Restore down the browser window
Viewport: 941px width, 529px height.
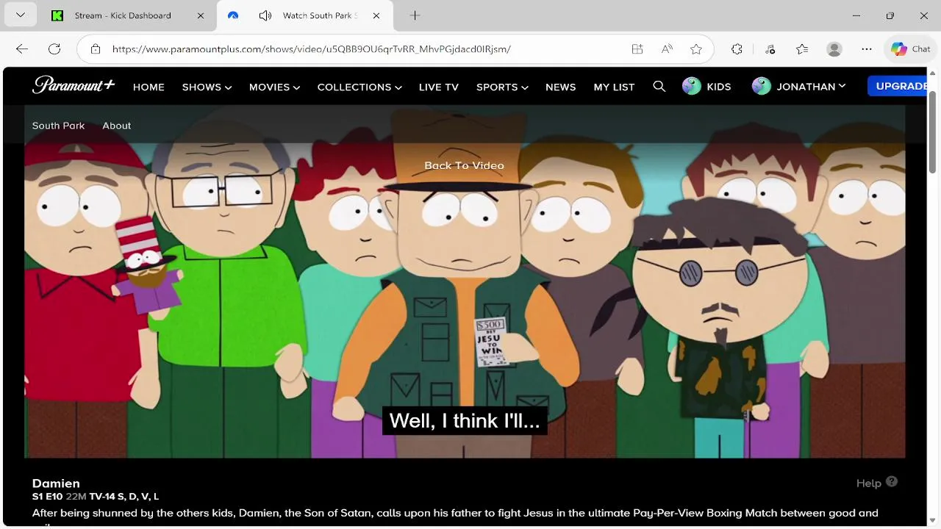coord(890,15)
